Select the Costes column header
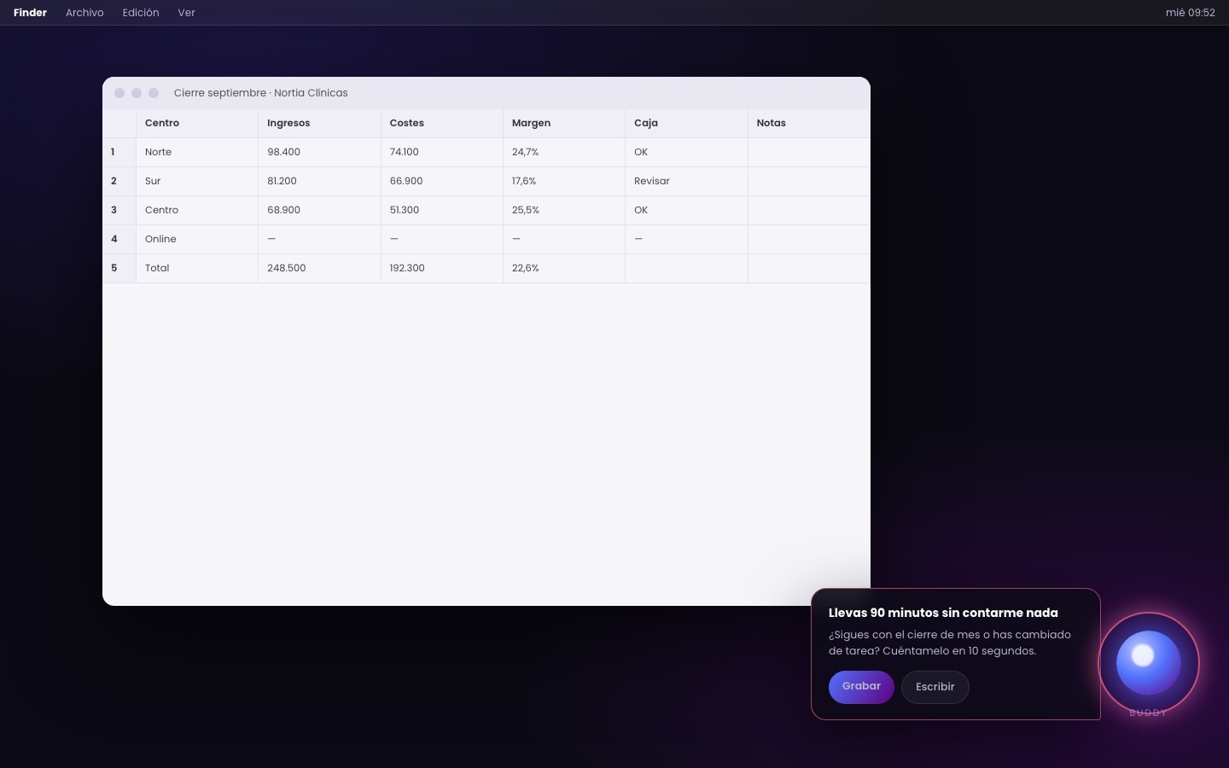Viewport: 1229px width, 768px height. pos(442,123)
